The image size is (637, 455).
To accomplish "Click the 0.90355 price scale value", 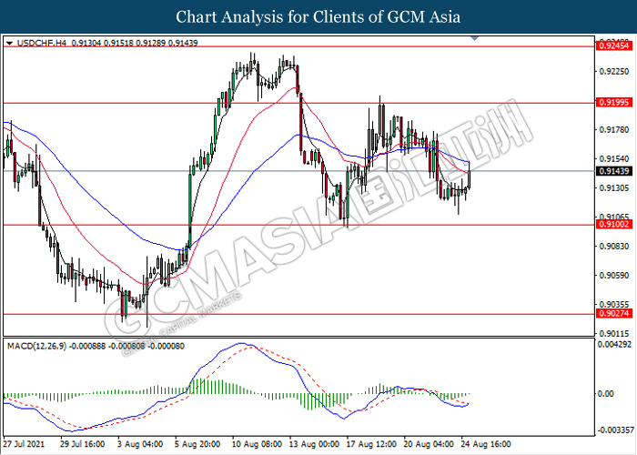I will (x=614, y=304).
